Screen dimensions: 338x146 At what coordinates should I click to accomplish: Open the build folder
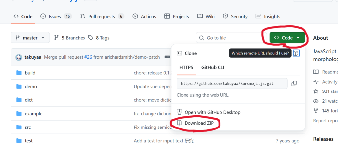tap(30, 73)
